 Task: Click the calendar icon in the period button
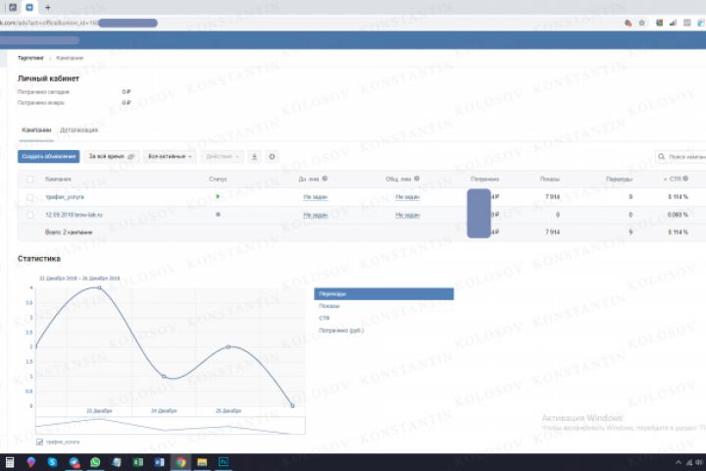131,156
